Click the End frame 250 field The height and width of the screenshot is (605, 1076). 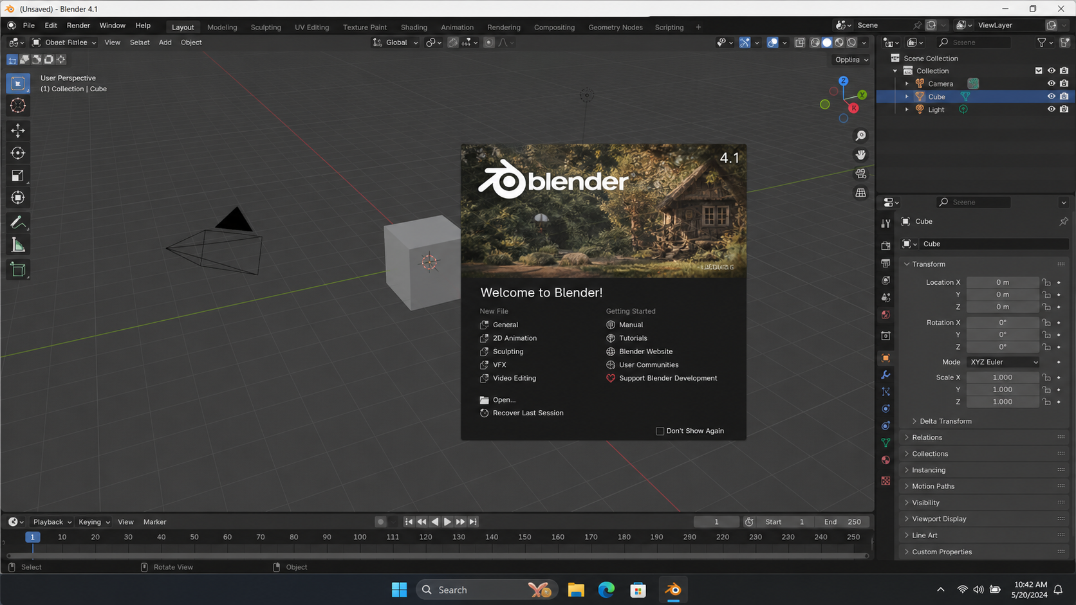[842, 522]
